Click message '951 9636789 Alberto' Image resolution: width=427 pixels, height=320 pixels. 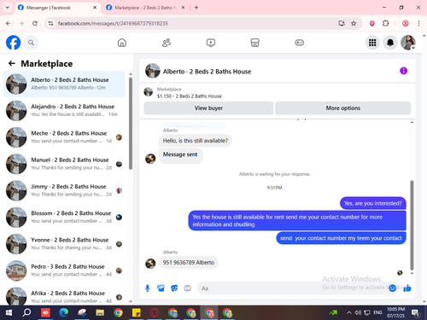pos(189,263)
